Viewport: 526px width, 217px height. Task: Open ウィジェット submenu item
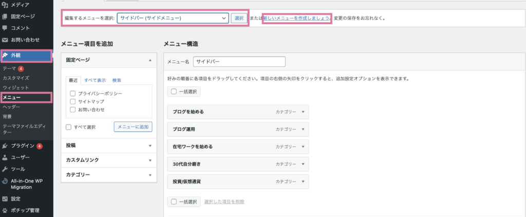(x=16, y=88)
